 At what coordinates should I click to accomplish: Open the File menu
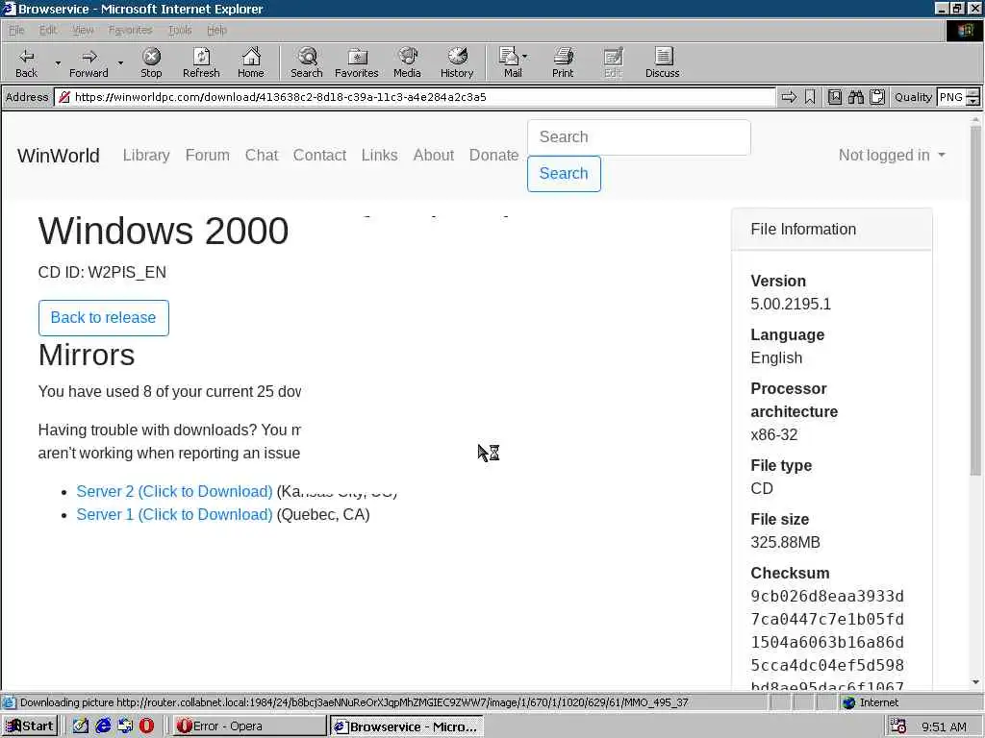[15, 30]
